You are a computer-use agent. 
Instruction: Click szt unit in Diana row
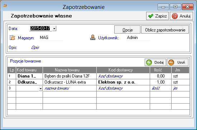pyautogui.click(x=176, y=76)
